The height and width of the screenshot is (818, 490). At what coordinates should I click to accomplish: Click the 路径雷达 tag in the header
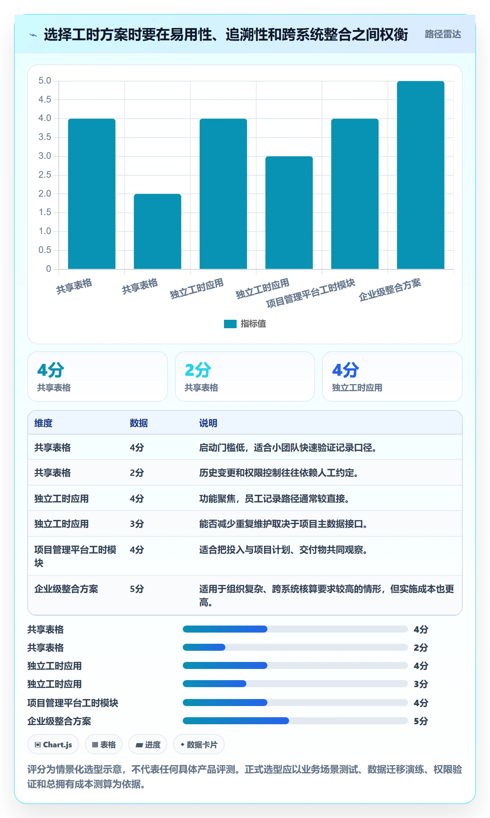(x=443, y=34)
